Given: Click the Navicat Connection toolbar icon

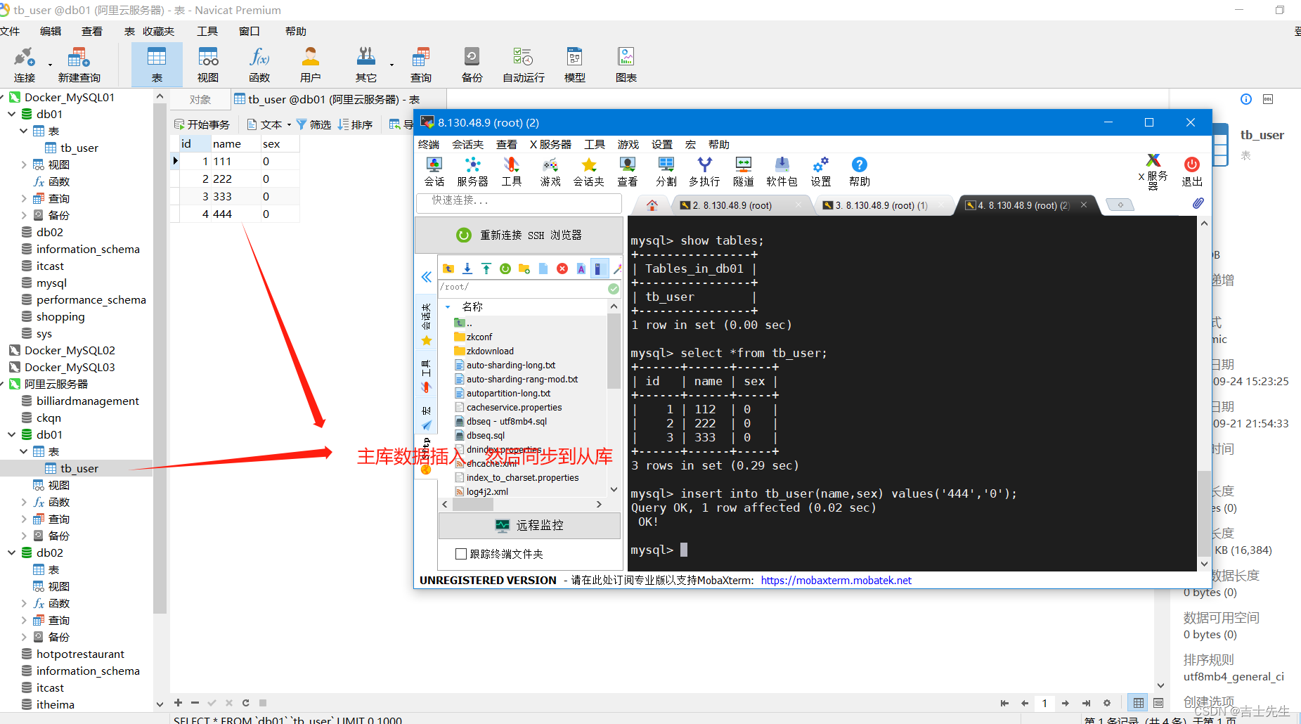Looking at the screenshot, I should click(25, 64).
